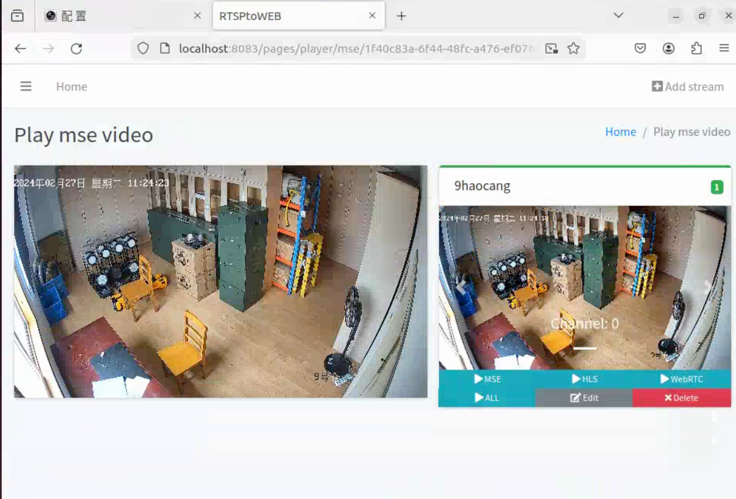Screen dimensions: 736x499
Task: Reload the current page
Action: point(76,49)
